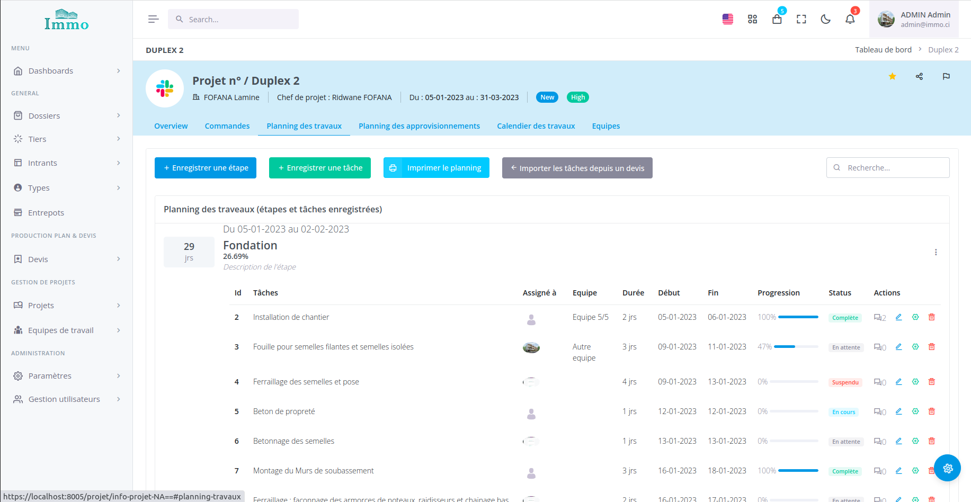Toggle dark mode with the moon icon

pyautogui.click(x=825, y=20)
